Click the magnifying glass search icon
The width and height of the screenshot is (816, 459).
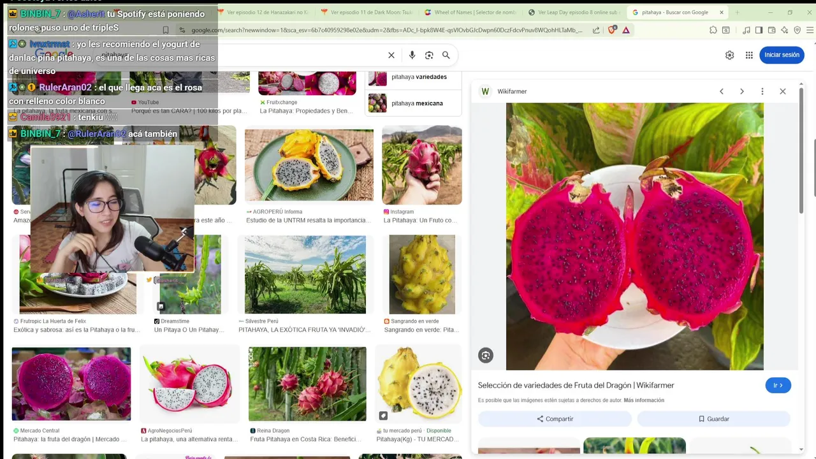pyautogui.click(x=446, y=55)
